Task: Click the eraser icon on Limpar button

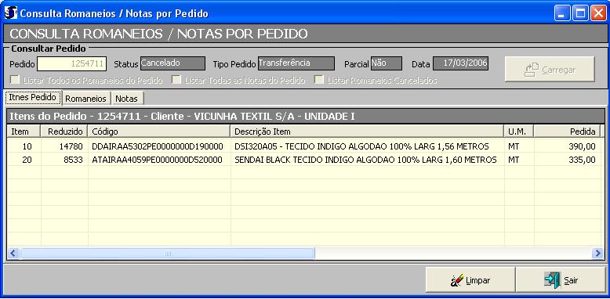Action: pyautogui.click(x=457, y=280)
